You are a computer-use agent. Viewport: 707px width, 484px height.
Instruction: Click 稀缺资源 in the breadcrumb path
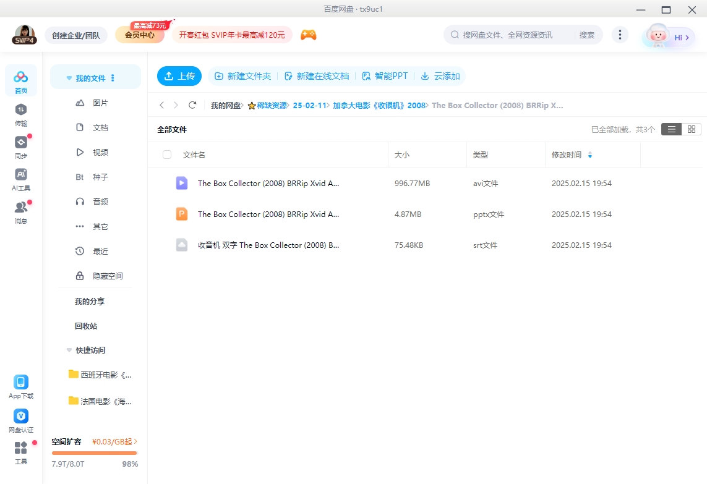[272, 105]
